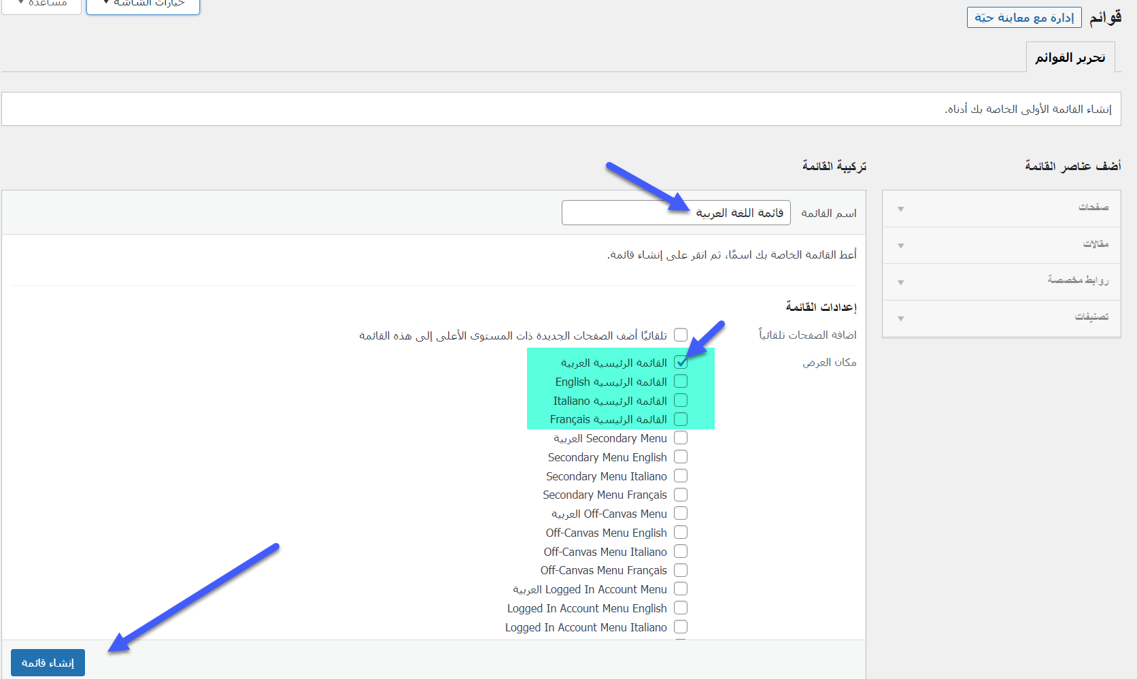The image size is (1137, 679).
Task: Open the مساعدة help dropdown tab
Action: point(42,4)
